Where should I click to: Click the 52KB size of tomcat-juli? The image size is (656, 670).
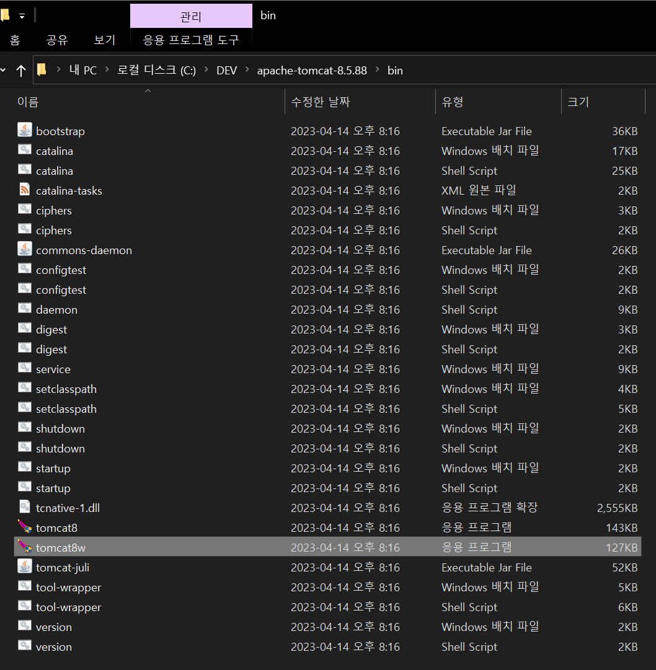625,568
